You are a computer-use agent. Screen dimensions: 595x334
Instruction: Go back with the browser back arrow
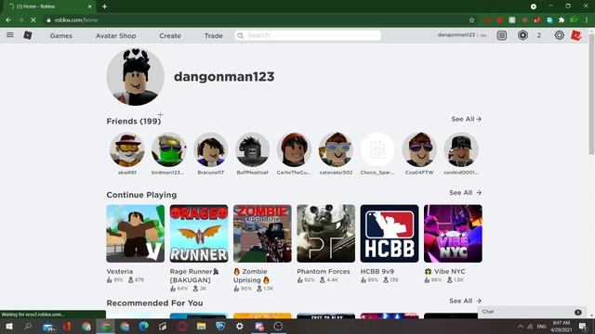[8, 20]
